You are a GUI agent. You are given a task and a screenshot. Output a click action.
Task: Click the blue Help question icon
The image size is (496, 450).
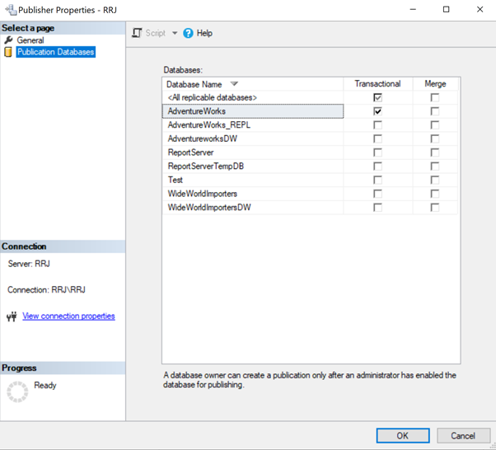click(x=188, y=33)
